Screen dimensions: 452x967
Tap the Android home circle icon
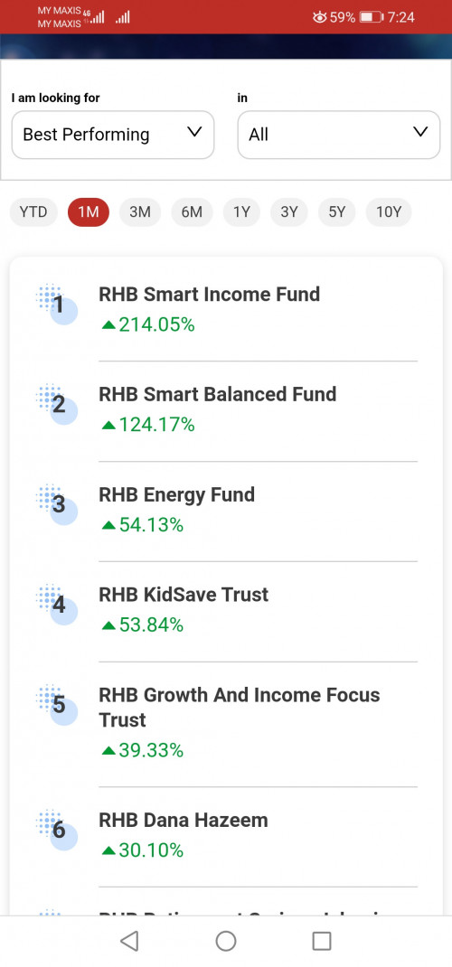point(226,941)
